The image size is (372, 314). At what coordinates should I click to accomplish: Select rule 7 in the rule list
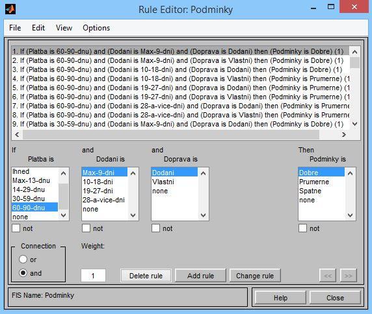pyautogui.click(x=181, y=106)
